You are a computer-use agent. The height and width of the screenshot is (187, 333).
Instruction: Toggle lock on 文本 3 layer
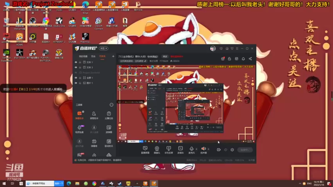[80, 67]
